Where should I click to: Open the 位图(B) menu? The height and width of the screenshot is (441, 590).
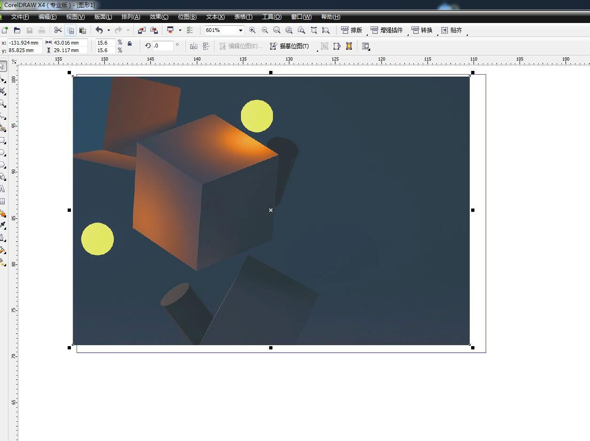click(x=187, y=17)
